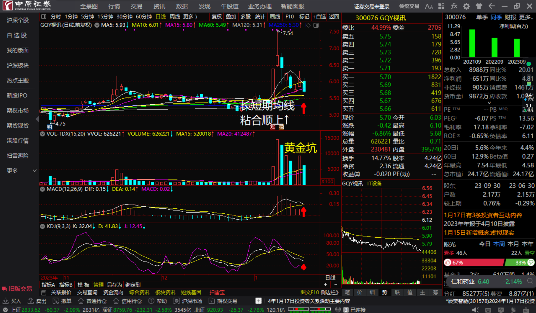536x313 pixels.
Task: Toggle the chart side panel icon near diamond
Action: point(316,25)
